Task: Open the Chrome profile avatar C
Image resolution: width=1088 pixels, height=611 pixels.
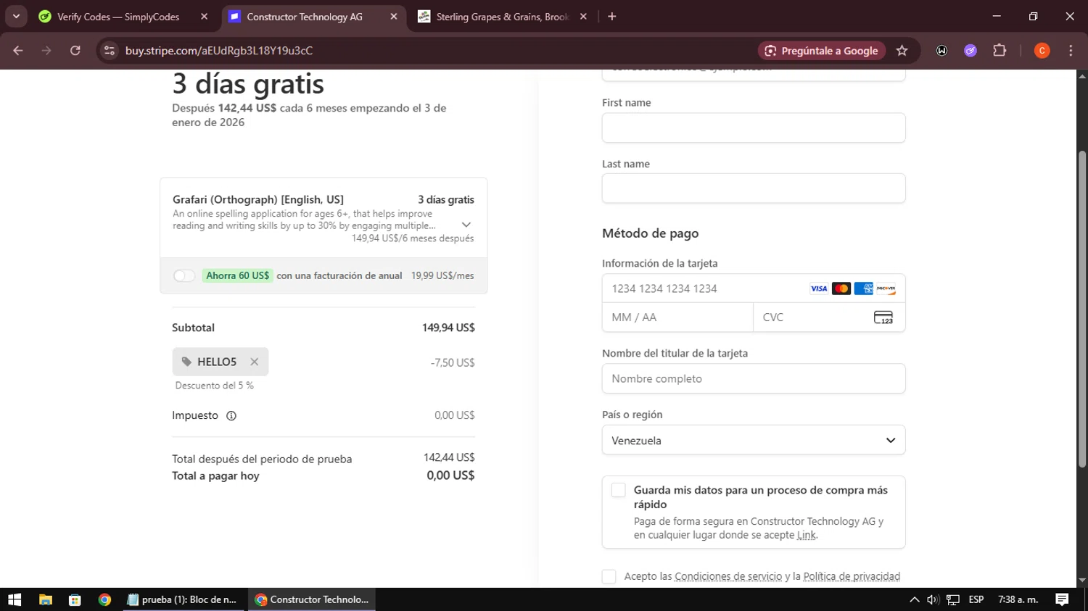Action: coord(1042,51)
